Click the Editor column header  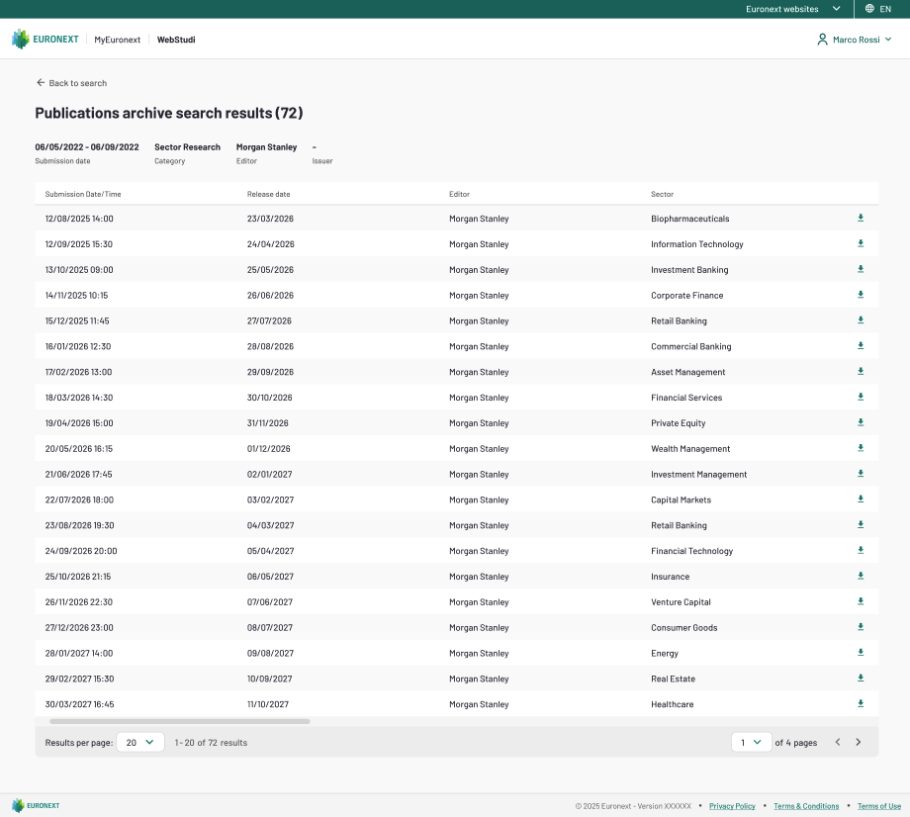point(459,195)
